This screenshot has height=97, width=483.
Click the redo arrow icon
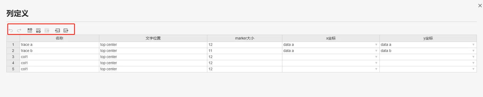click(x=19, y=30)
